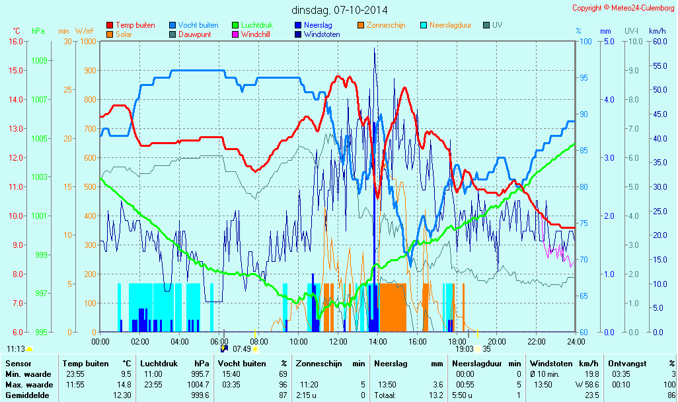This screenshot has height=402, width=678.
Task: Click the 12:00 time axis label
Action: pos(338,341)
